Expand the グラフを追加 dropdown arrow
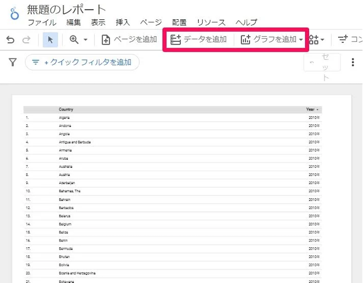Image resolution: width=363 pixels, height=283 pixels. point(301,40)
